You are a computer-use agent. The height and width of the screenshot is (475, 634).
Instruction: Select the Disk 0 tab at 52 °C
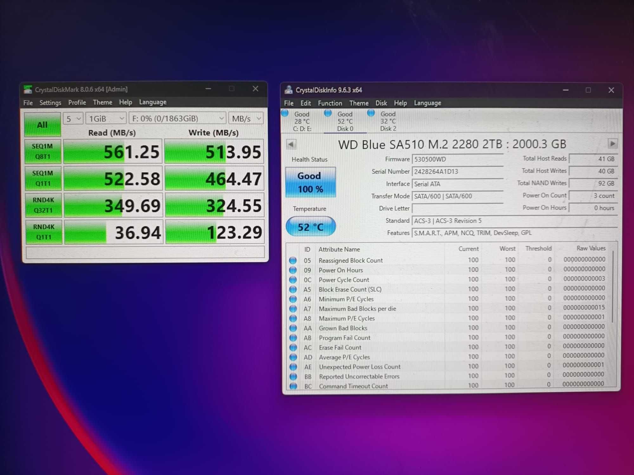click(345, 121)
